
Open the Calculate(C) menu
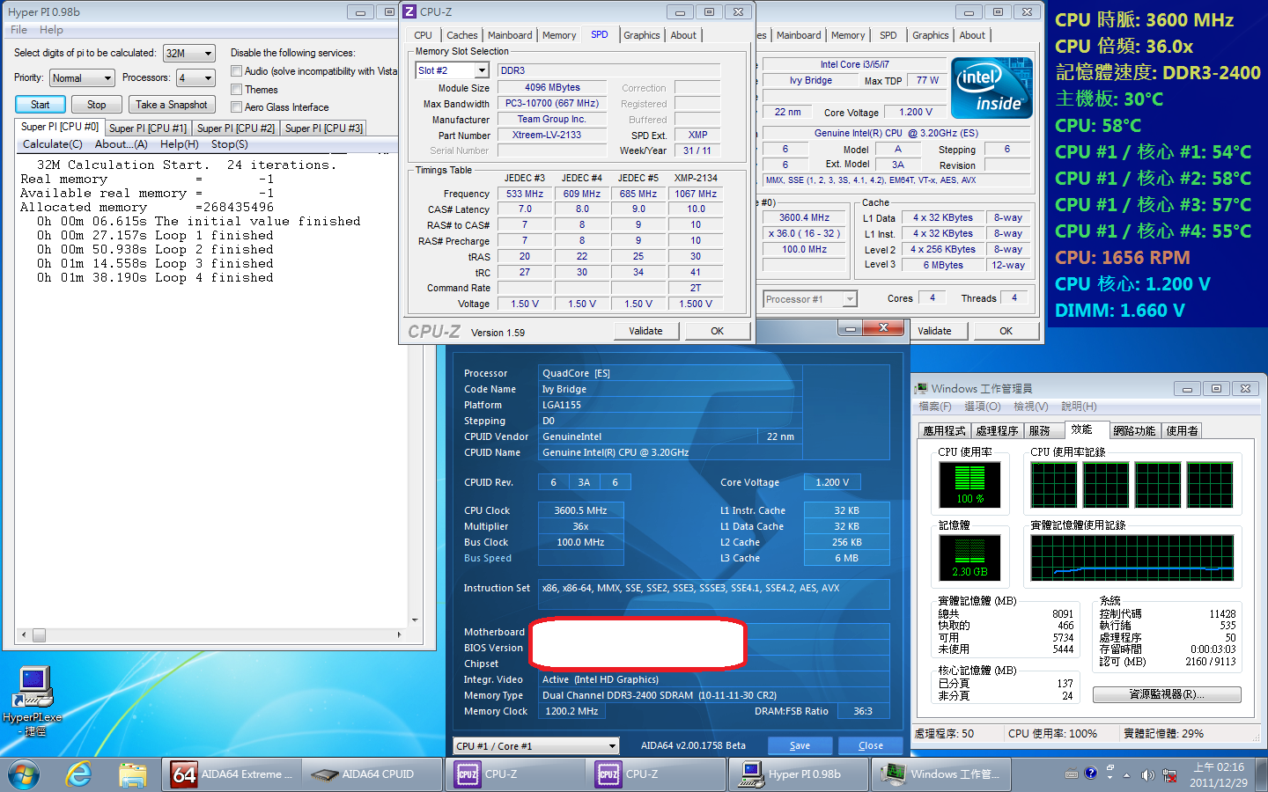53,144
